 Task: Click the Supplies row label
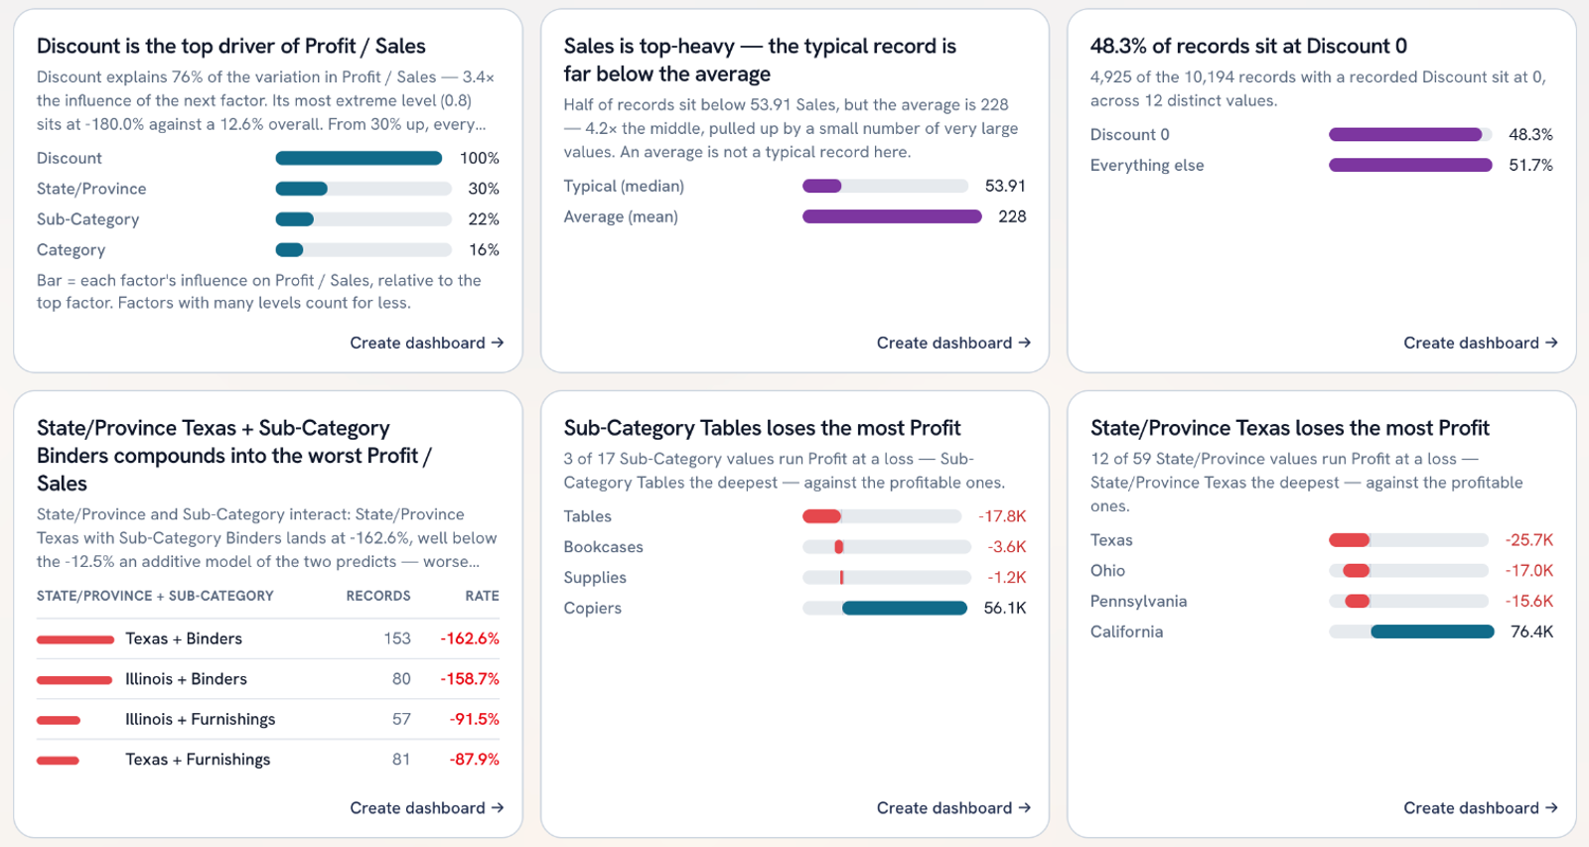click(x=595, y=578)
